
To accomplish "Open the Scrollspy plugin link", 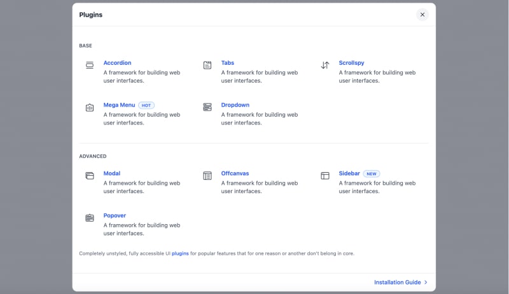I will (x=351, y=63).
